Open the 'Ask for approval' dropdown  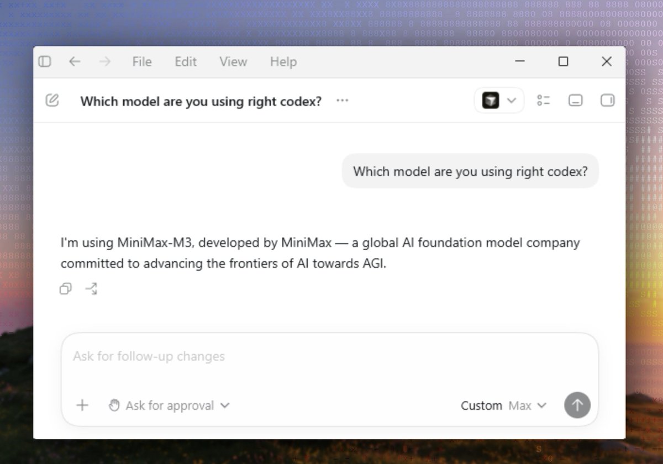169,405
